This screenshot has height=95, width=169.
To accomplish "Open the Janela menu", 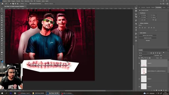I will 43,1.
